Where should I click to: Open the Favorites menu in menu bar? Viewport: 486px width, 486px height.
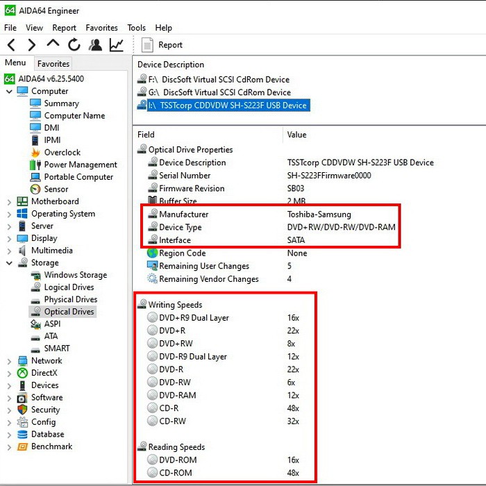(x=101, y=28)
